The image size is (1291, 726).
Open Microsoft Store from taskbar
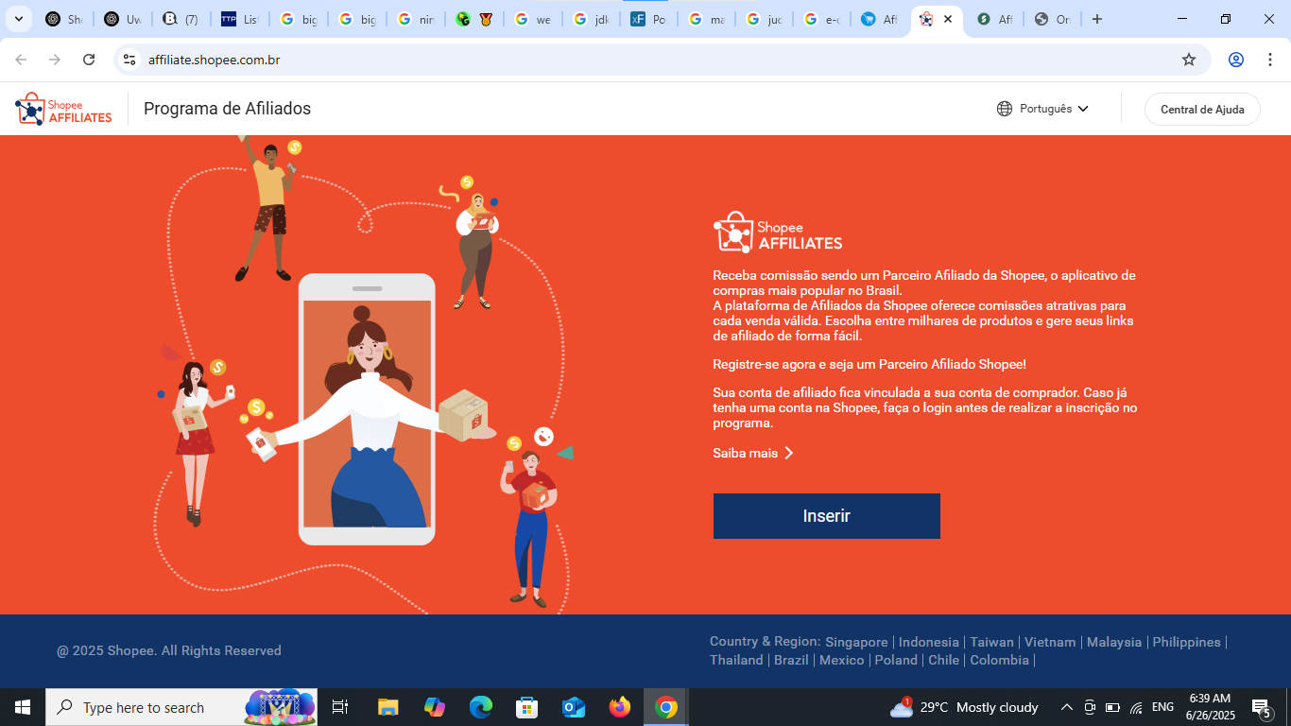[527, 707]
